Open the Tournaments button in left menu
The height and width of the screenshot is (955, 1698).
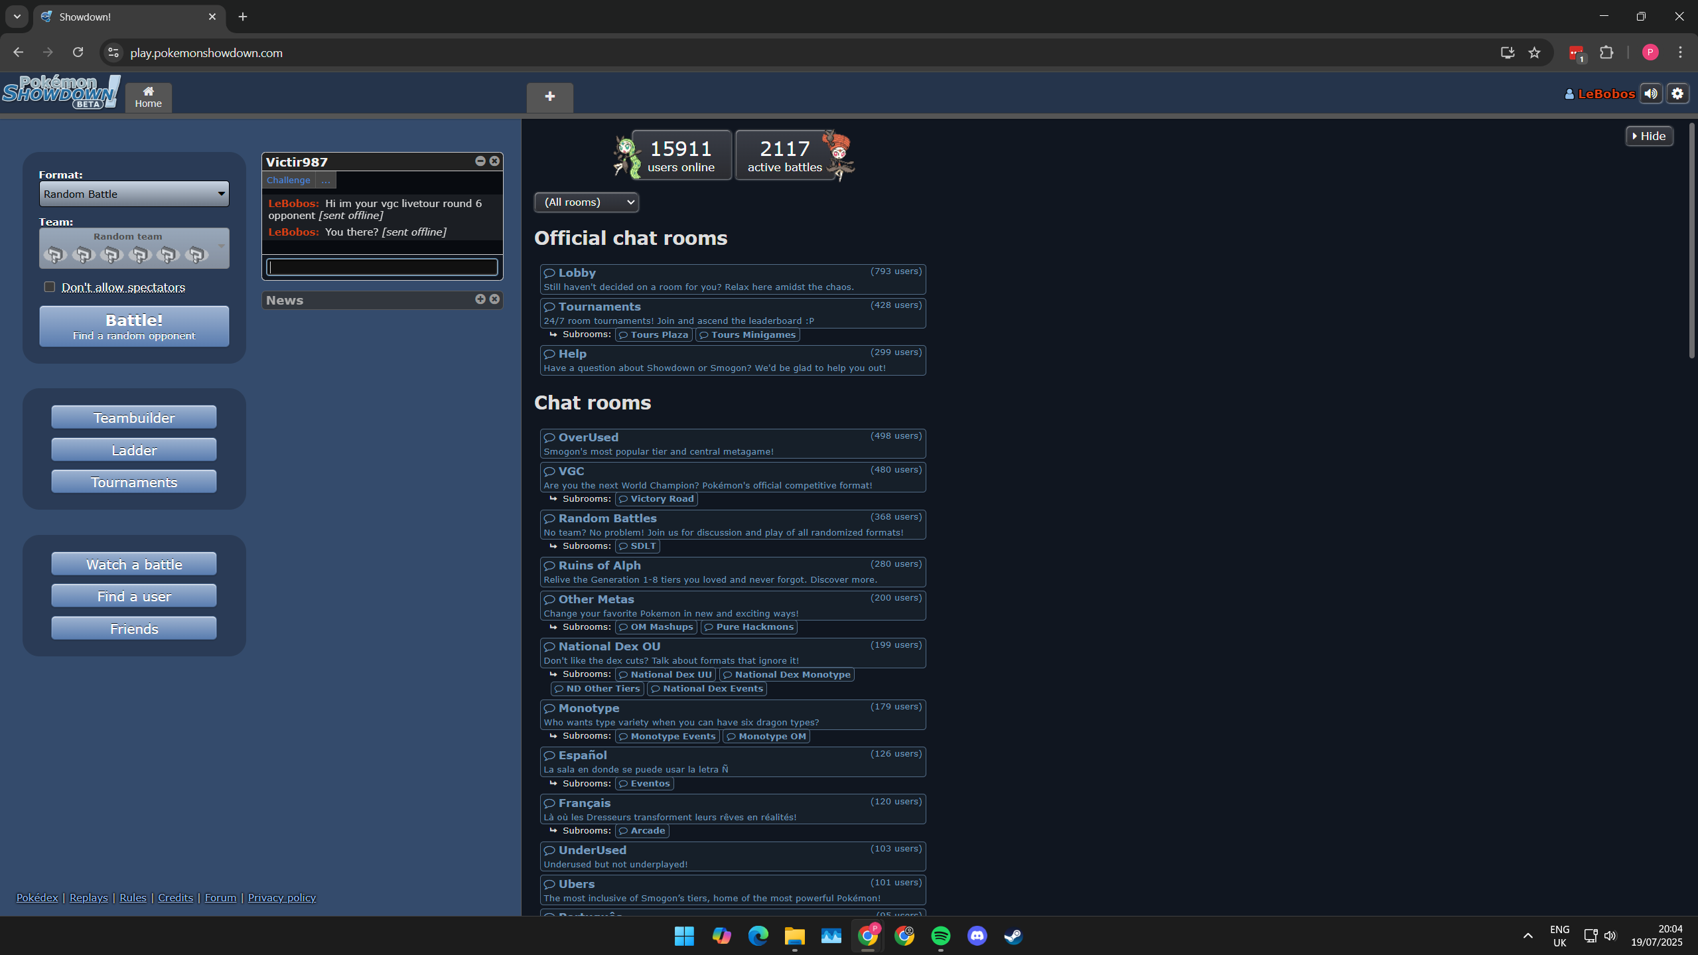coord(134,482)
